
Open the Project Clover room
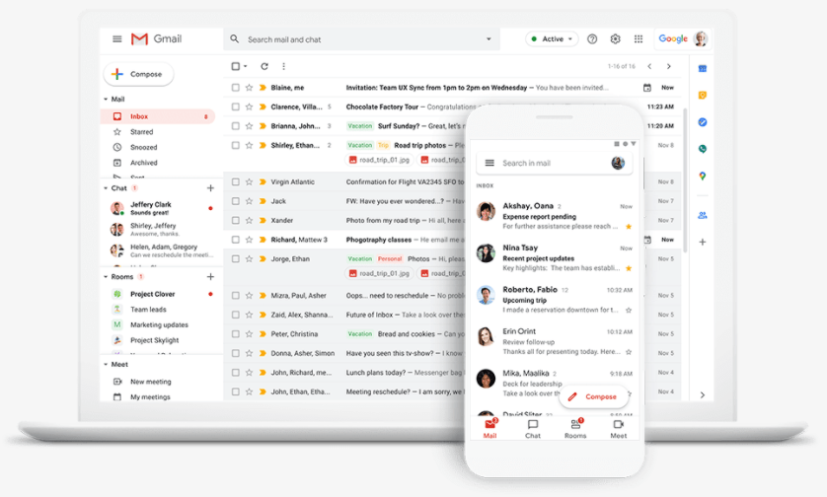(152, 294)
